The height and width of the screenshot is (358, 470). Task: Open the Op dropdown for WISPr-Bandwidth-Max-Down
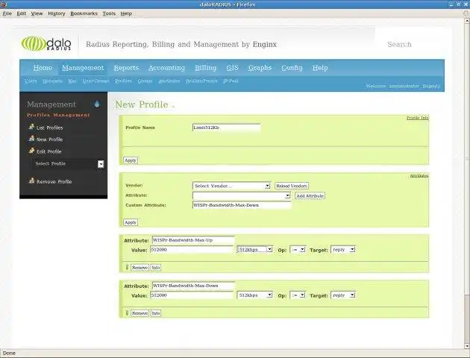tap(298, 295)
